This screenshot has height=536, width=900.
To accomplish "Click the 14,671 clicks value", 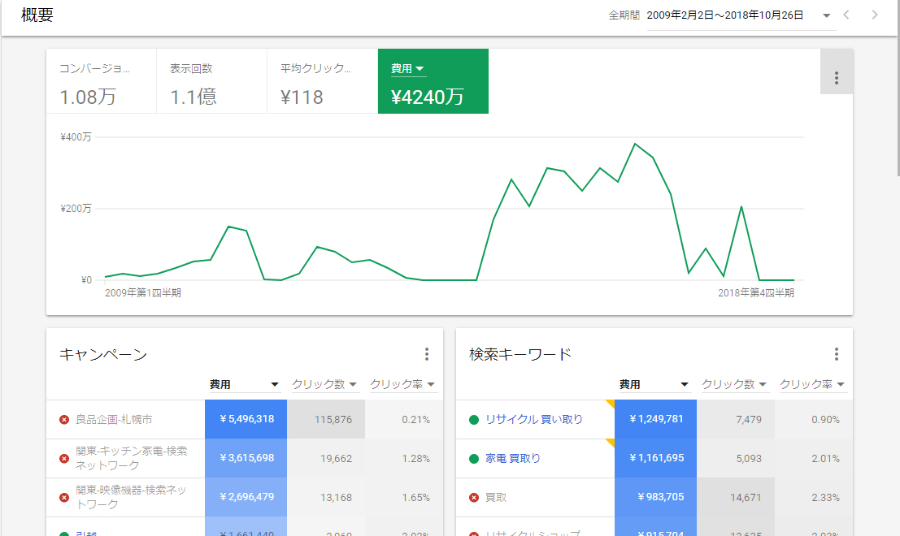I will click(746, 498).
